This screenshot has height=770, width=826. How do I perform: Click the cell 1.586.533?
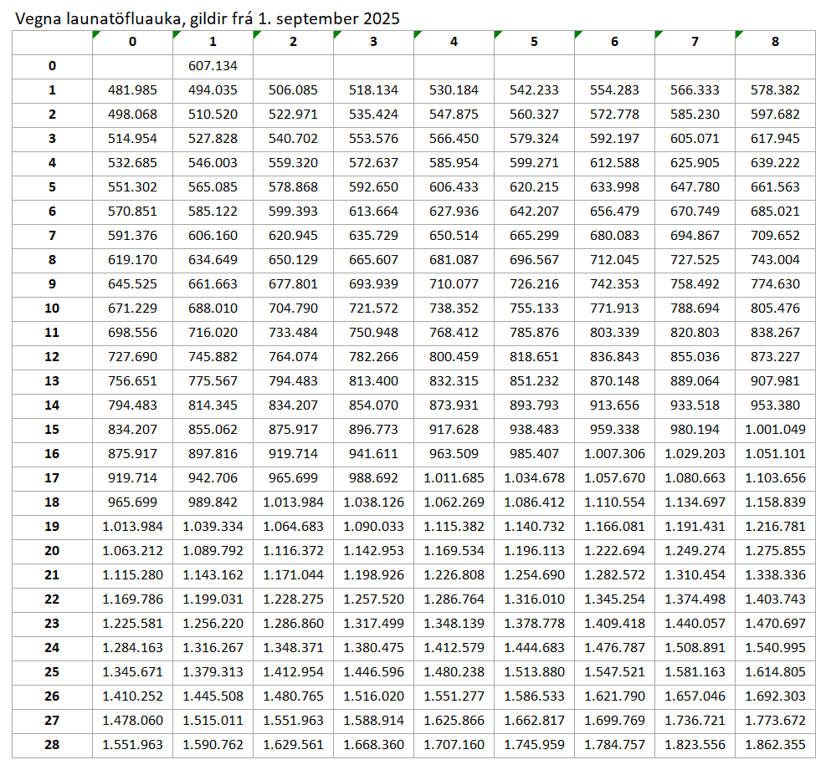534,696
